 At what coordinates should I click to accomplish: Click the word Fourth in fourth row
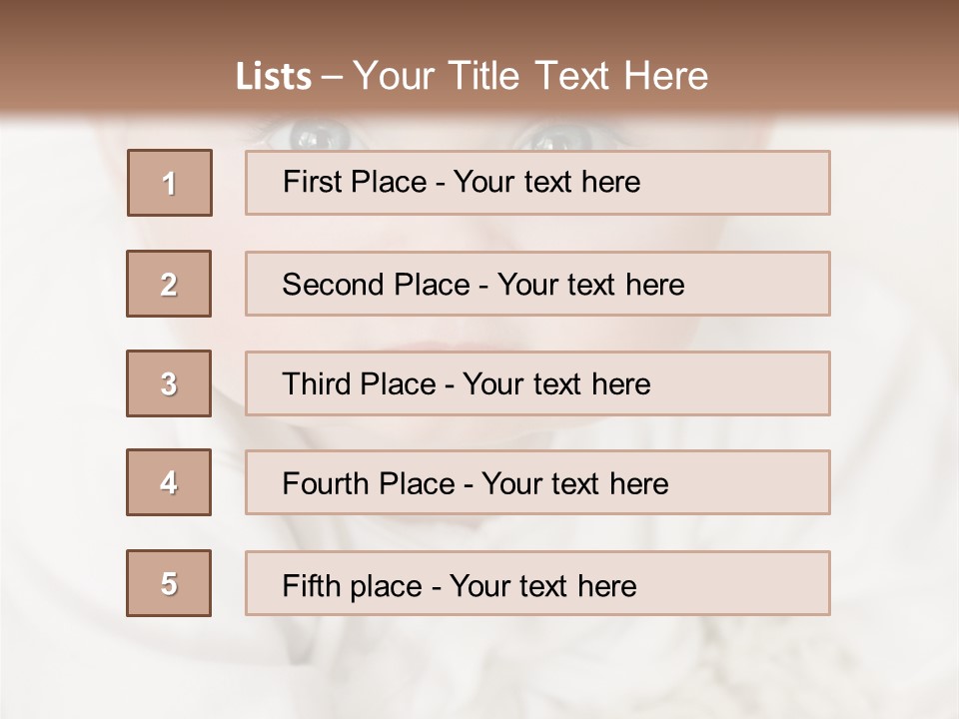coord(322,484)
